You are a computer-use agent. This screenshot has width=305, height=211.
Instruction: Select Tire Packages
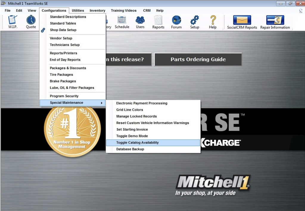click(x=73, y=75)
